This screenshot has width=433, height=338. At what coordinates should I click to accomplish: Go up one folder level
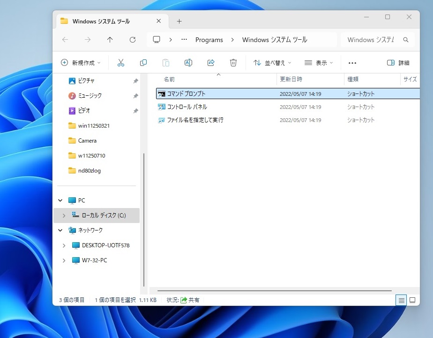[110, 40]
